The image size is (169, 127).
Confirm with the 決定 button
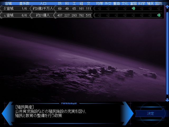tap(150, 114)
